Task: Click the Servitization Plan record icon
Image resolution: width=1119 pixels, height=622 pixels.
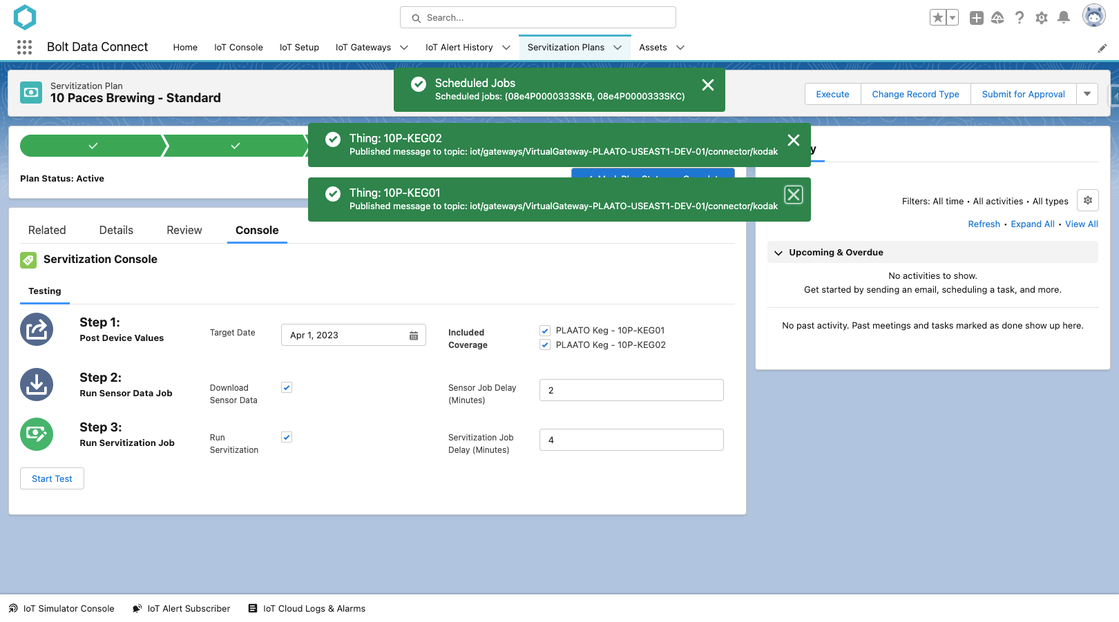Action: click(31, 93)
